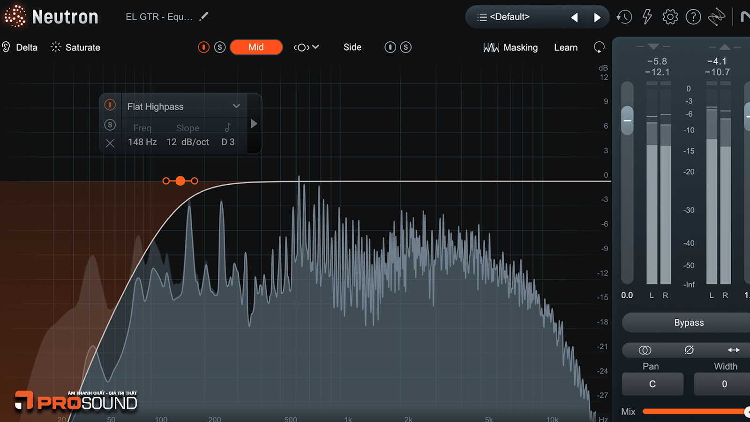Image resolution: width=750 pixels, height=422 pixels.
Task: Open Neutron settings gear
Action: tap(670, 17)
